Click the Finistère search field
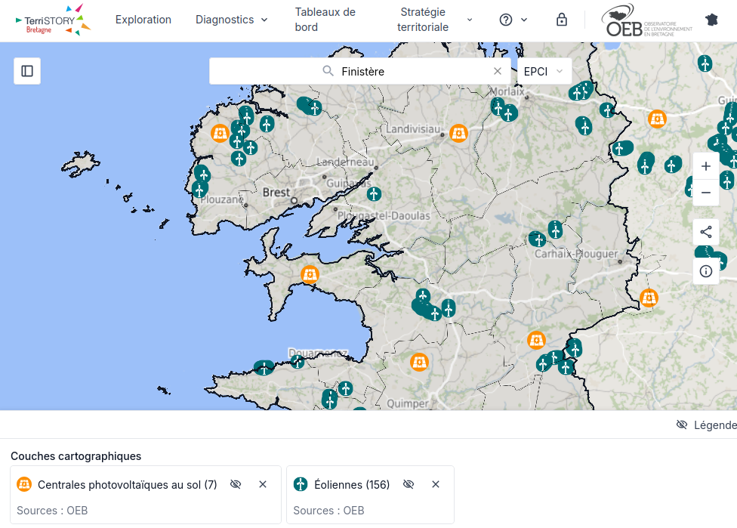The image size is (737, 528). coord(359,72)
